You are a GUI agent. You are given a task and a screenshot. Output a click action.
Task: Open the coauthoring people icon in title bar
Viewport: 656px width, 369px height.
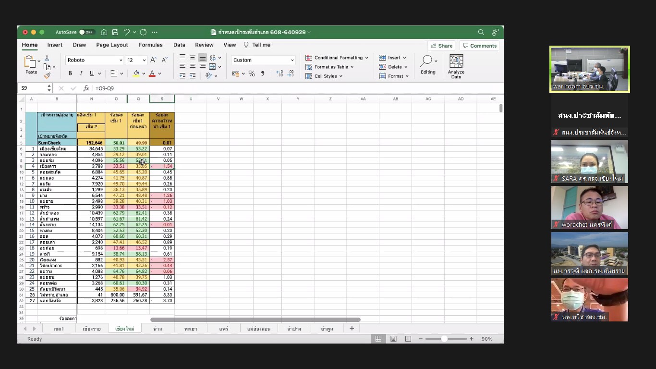coord(495,32)
